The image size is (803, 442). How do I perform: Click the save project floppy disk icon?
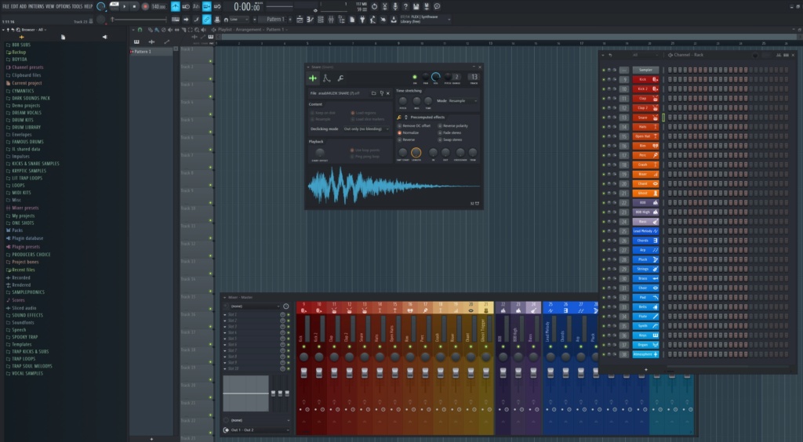pyautogui.click(x=416, y=6)
